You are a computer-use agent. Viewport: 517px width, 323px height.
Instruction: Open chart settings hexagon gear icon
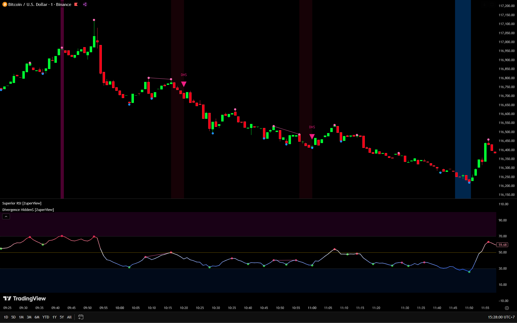pos(507,308)
